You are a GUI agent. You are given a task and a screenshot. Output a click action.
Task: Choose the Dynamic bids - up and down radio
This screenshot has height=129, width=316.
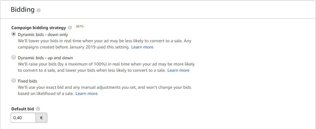pos(13,57)
